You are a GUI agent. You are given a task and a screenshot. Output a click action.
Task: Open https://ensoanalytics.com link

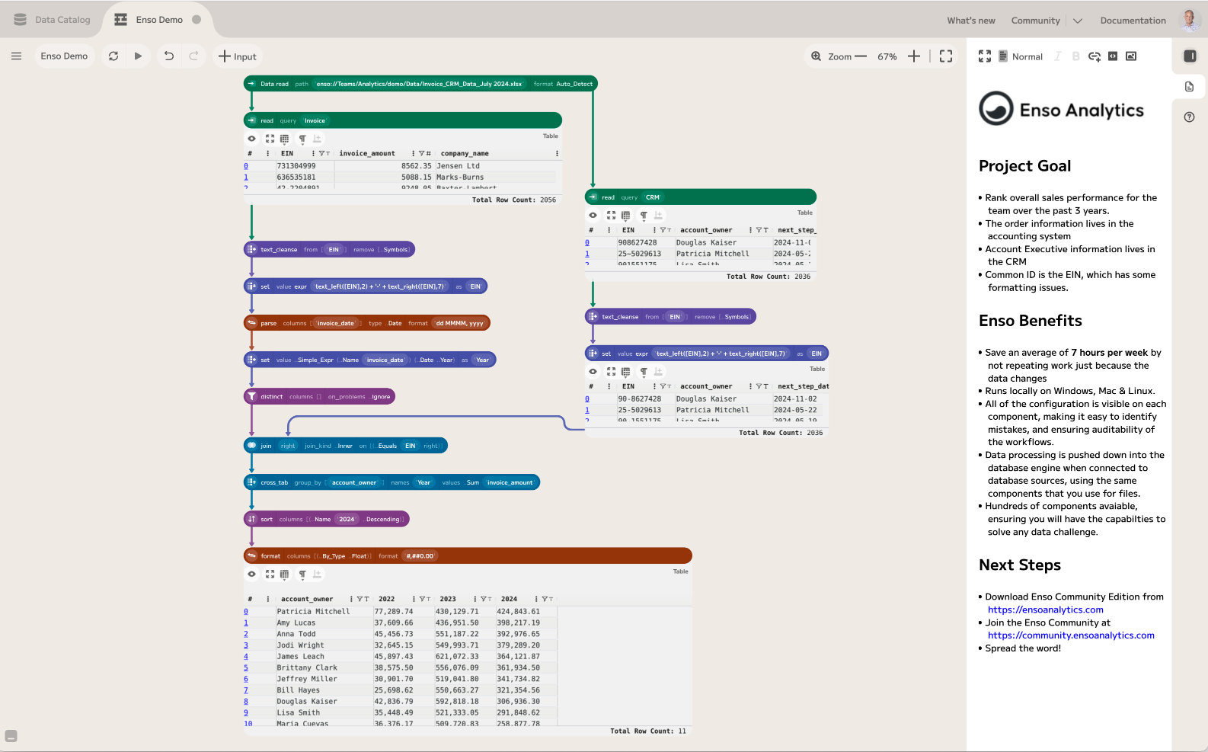click(x=1045, y=610)
